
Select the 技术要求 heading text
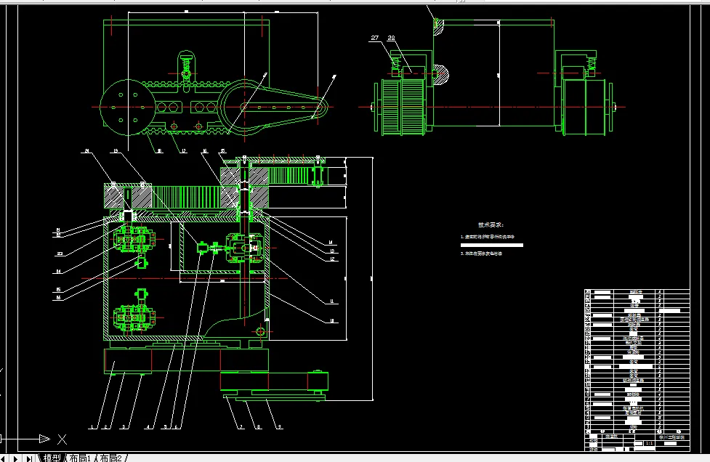(491, 225)
